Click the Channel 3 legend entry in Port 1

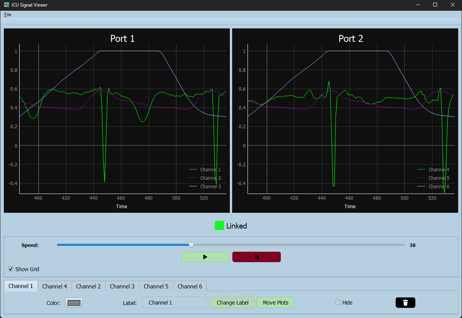210,186
